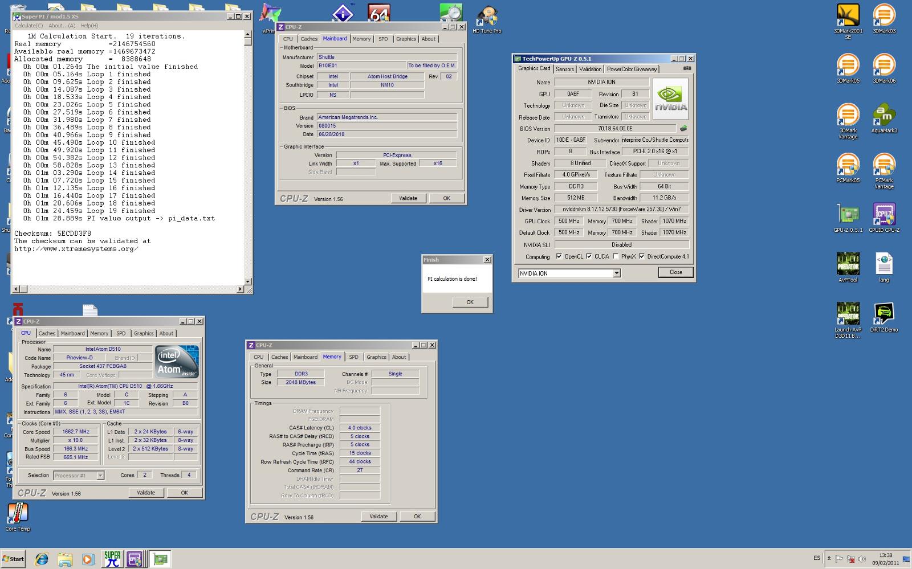Switch to Super PI in the taskbar
The height and width of the screenshot is (569, 912).
click(112, 559)
